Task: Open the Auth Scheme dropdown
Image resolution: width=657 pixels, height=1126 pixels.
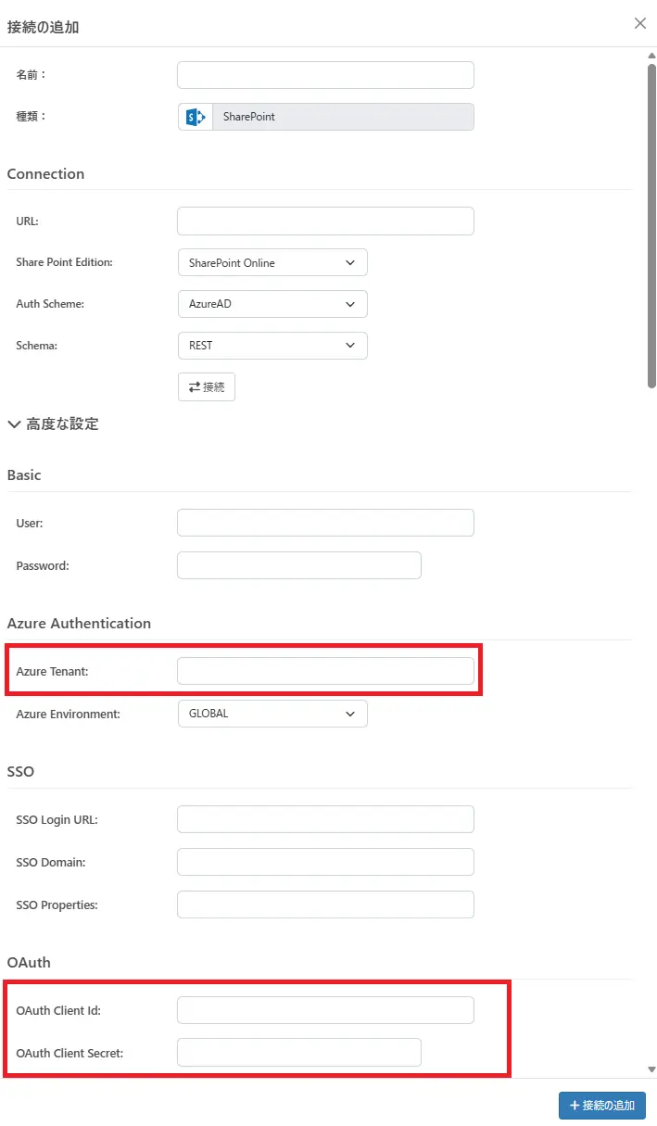Action: [x=272, y=303]
